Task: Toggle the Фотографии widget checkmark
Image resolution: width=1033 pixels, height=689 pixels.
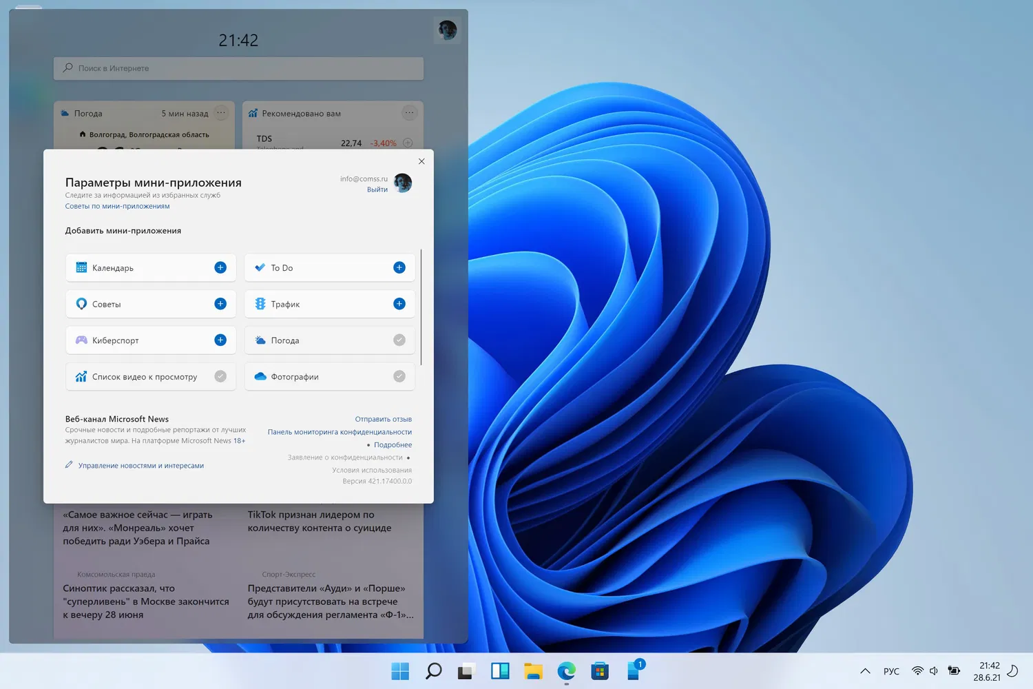Action: click(x=399, y=376)
